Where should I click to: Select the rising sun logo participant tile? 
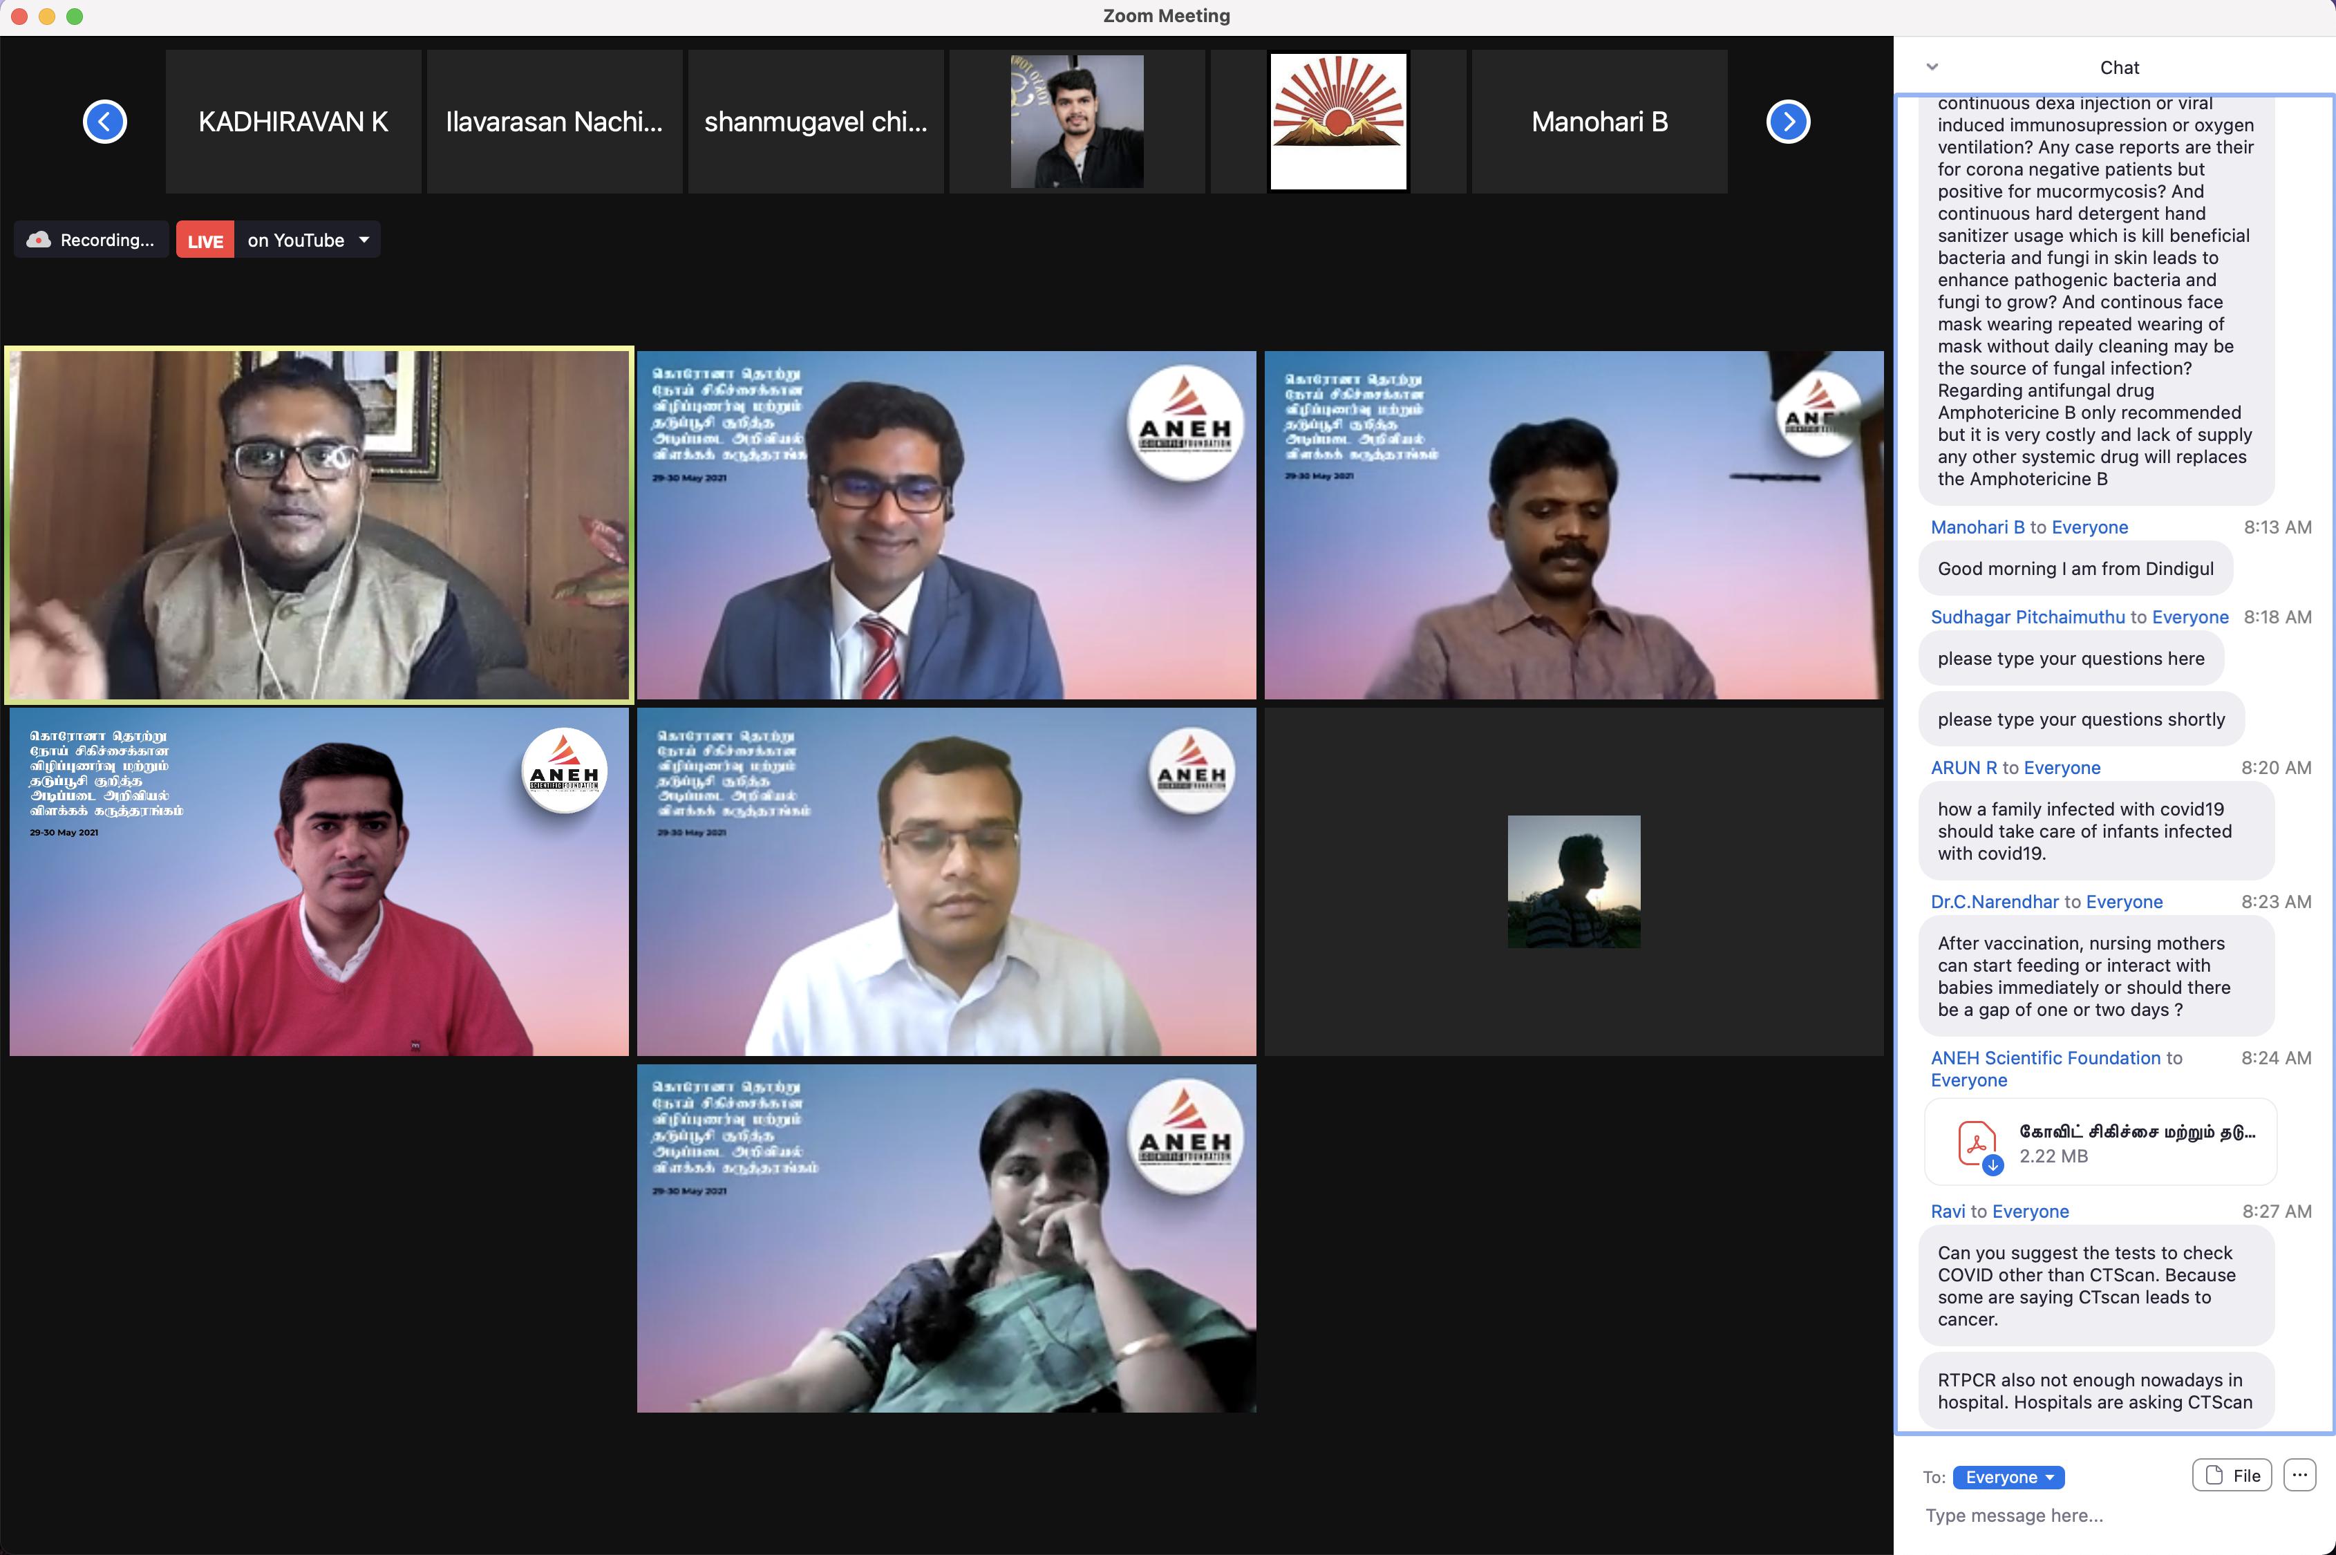tap(1337, 122)
